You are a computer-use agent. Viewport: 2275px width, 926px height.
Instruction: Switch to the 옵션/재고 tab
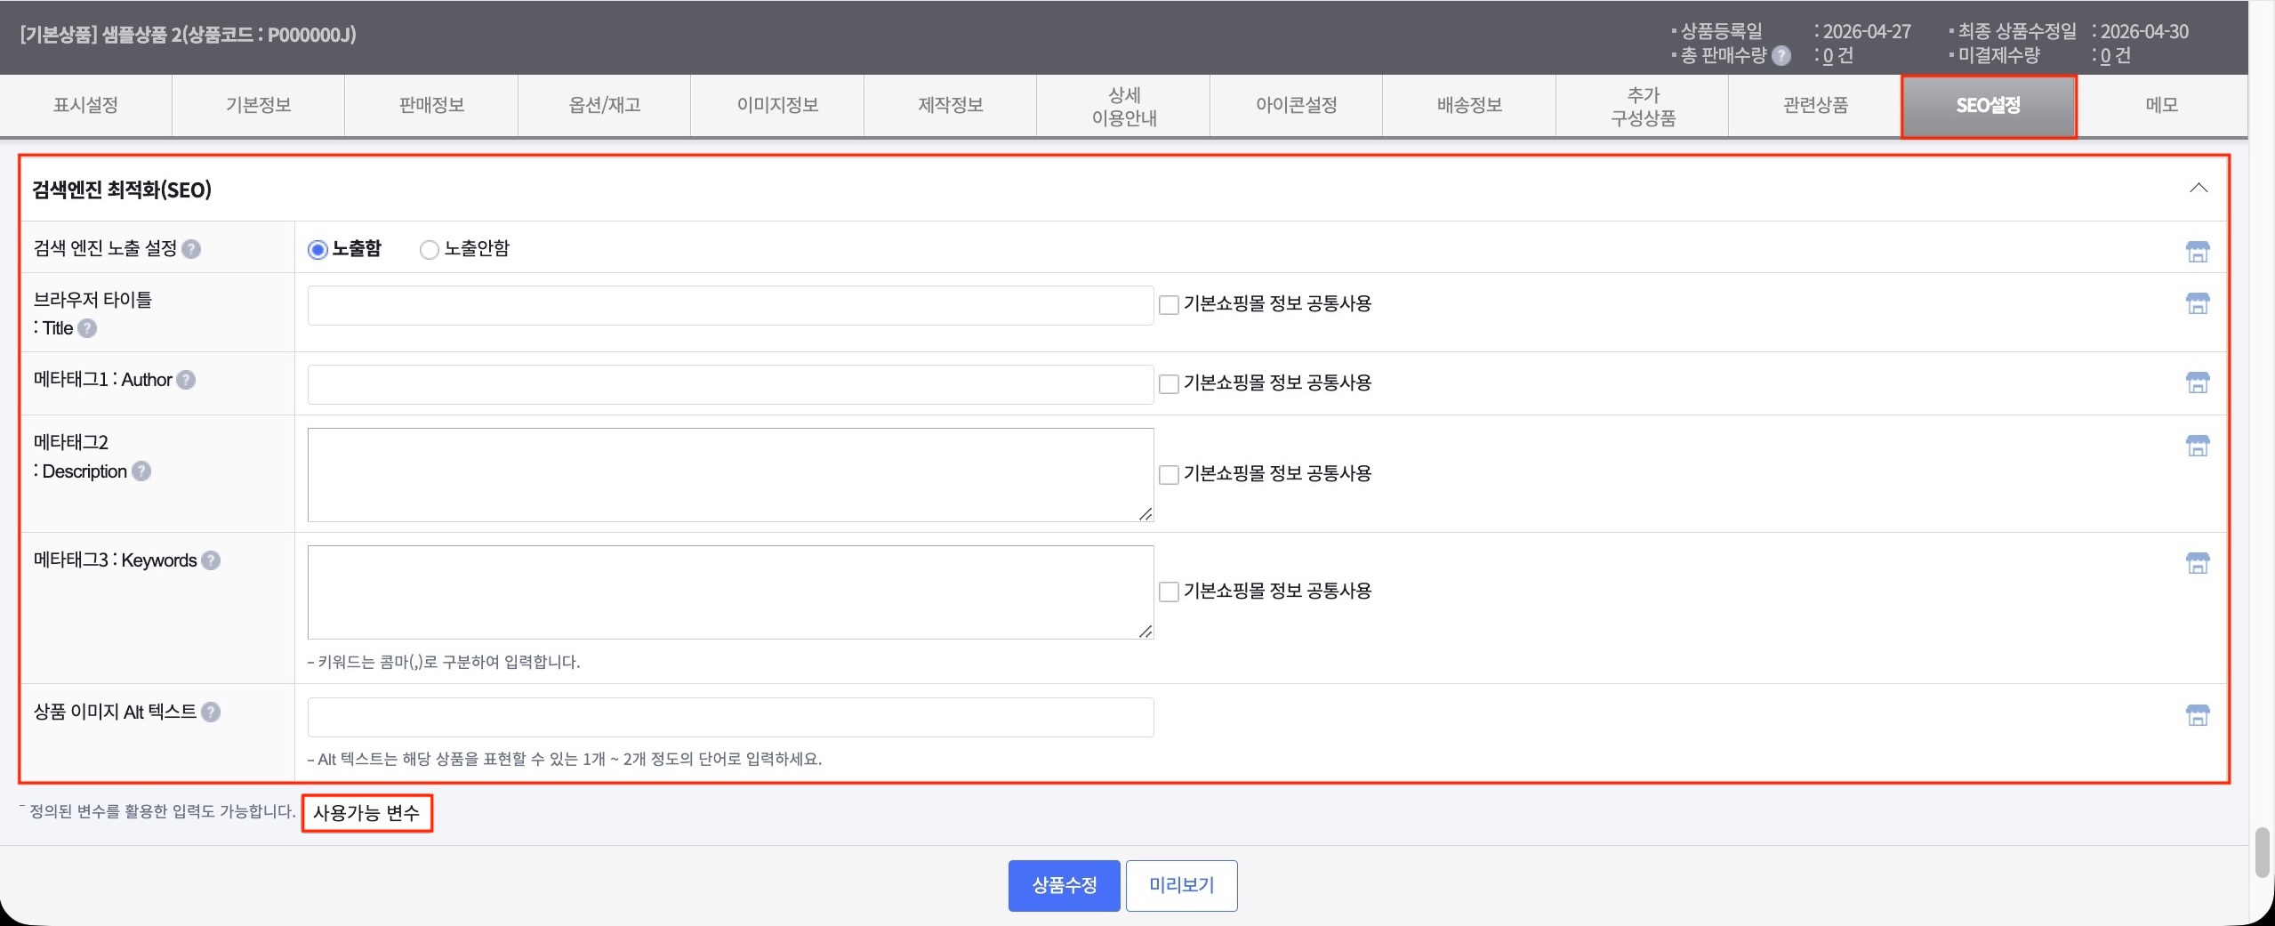click(605, 105)
